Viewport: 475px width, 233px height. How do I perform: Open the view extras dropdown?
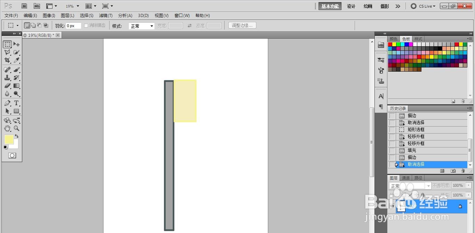click(52, 6)
